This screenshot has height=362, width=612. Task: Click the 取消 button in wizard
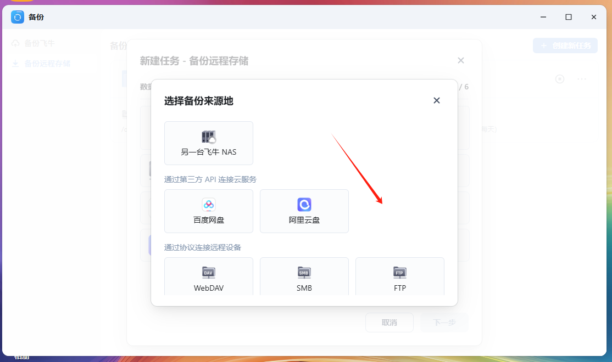(389, 323)
